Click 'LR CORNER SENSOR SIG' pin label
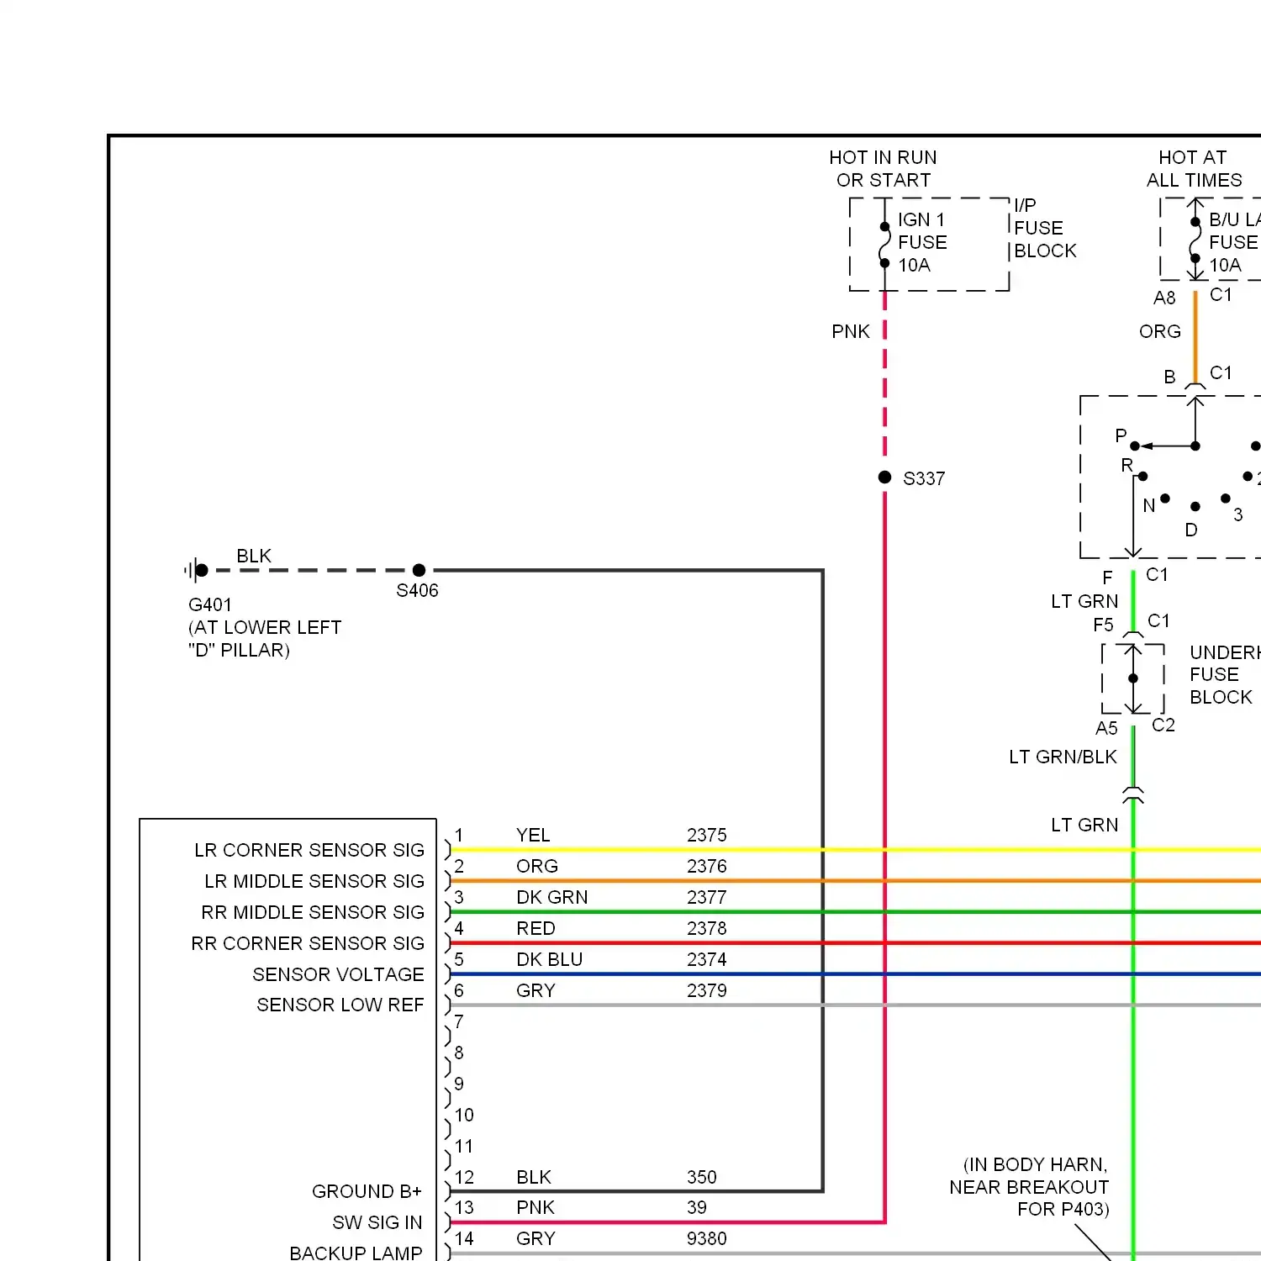1261x1261 pixels. tap(309, 850)
